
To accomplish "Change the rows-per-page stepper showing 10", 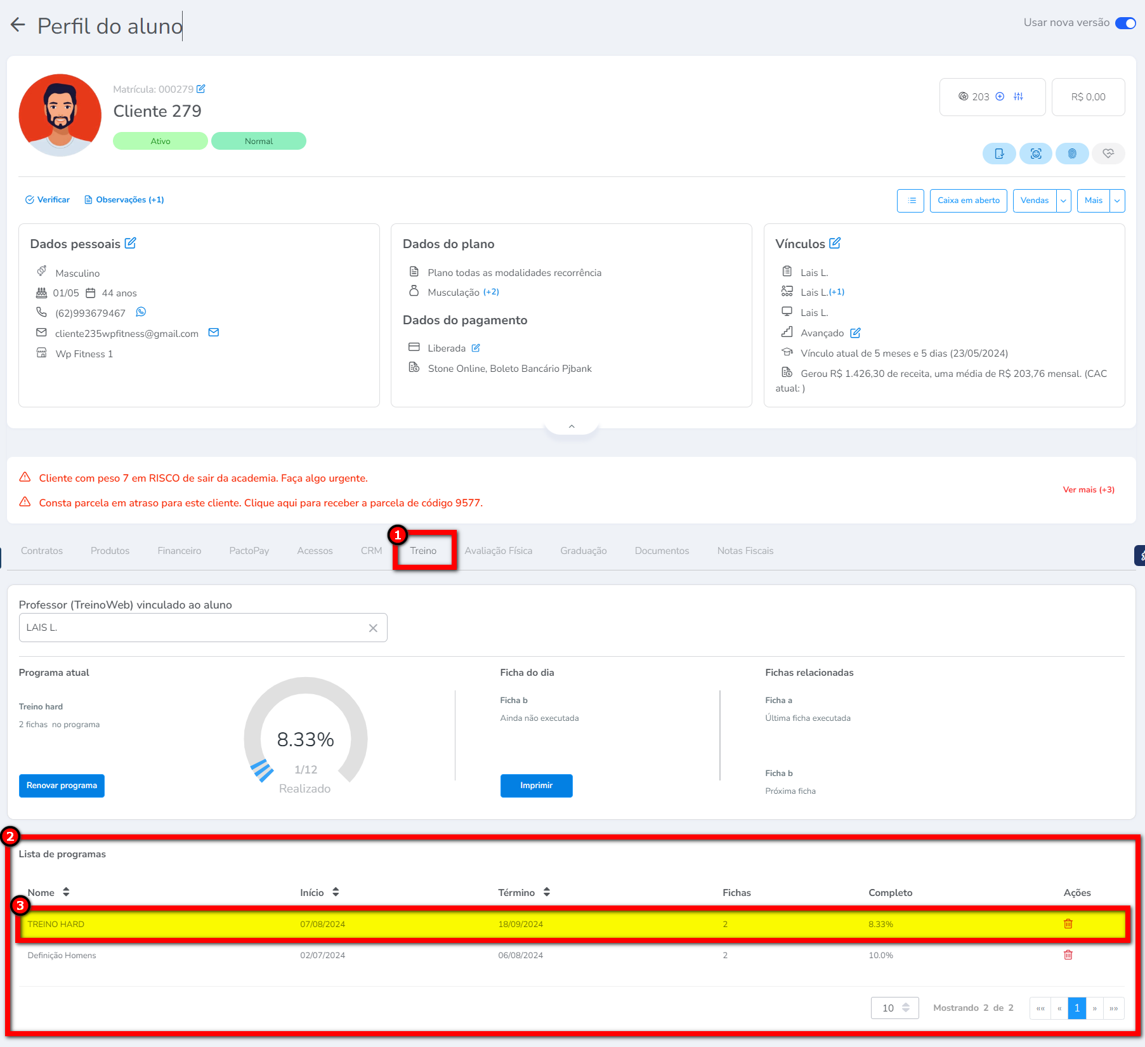I will tap(905, 1008).
